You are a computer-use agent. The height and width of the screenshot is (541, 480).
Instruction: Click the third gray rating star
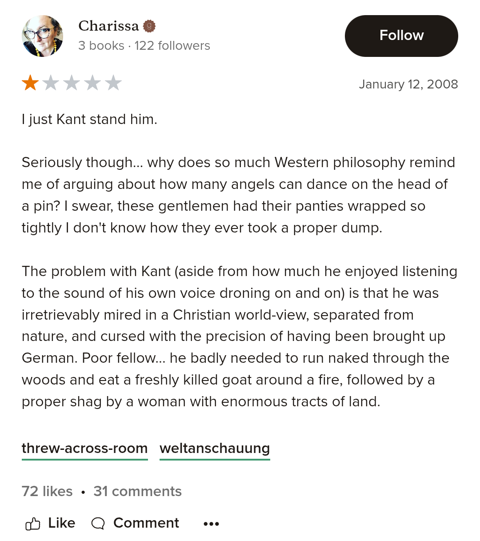(x=72, y=83)
